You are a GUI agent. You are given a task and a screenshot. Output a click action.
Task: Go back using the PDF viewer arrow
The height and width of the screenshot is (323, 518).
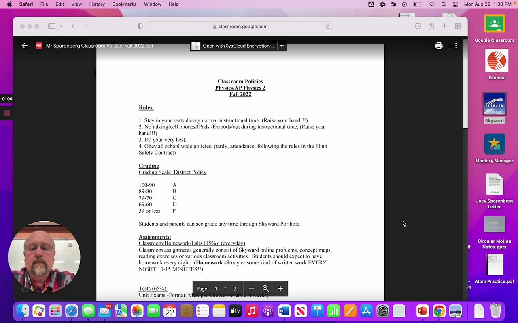[25, 46]
